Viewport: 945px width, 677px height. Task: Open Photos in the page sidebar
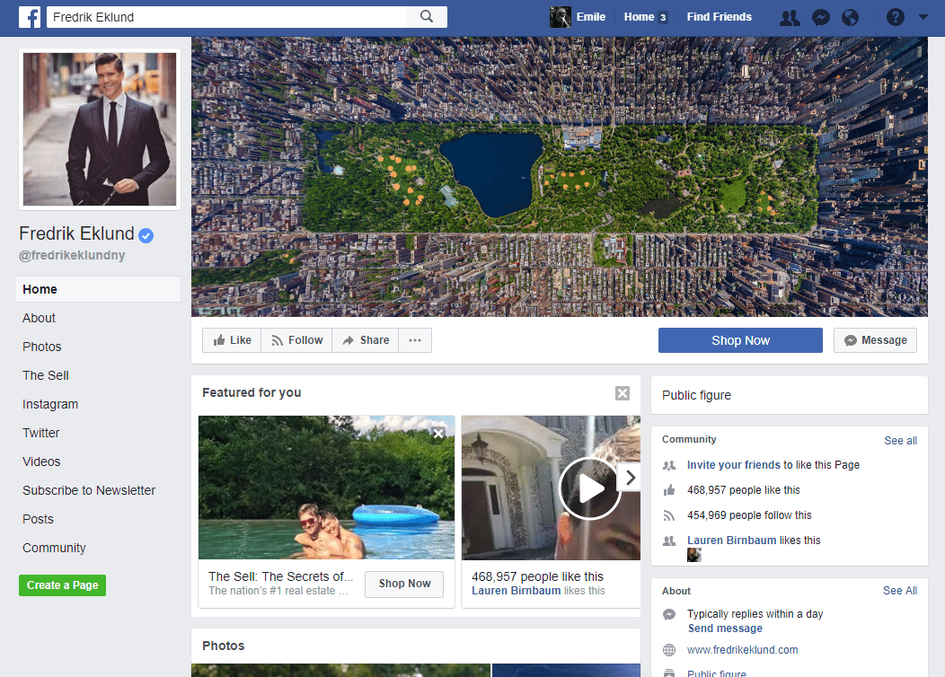point(41,347)
